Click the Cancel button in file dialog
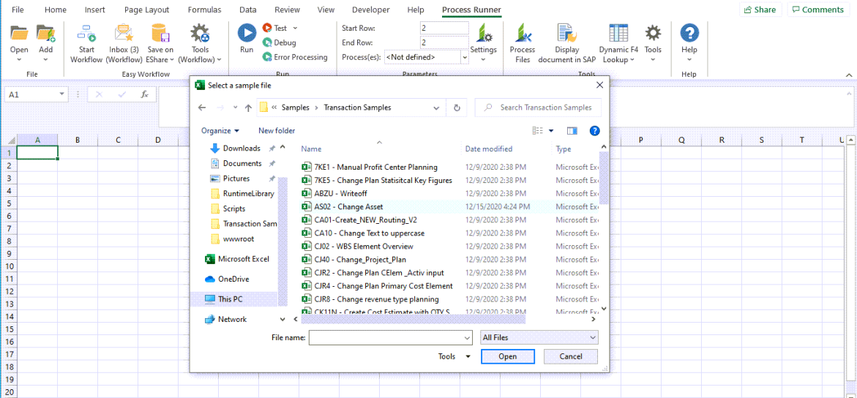 coord(570,356)
